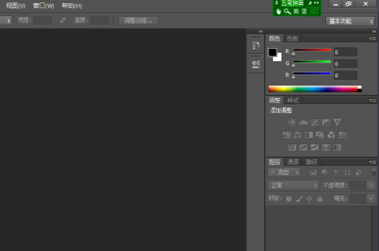Viewport: 379px width, 251px height.
Task: Click the R value input field
Action: (x=346, y=52)
